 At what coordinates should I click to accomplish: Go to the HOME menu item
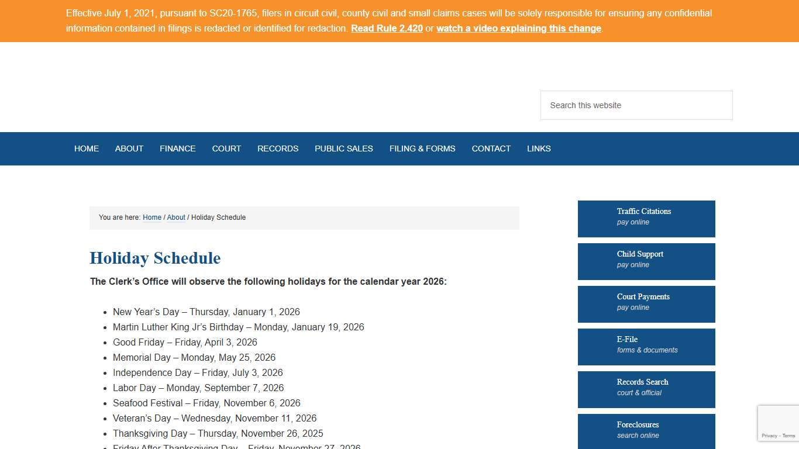(87, 148)
